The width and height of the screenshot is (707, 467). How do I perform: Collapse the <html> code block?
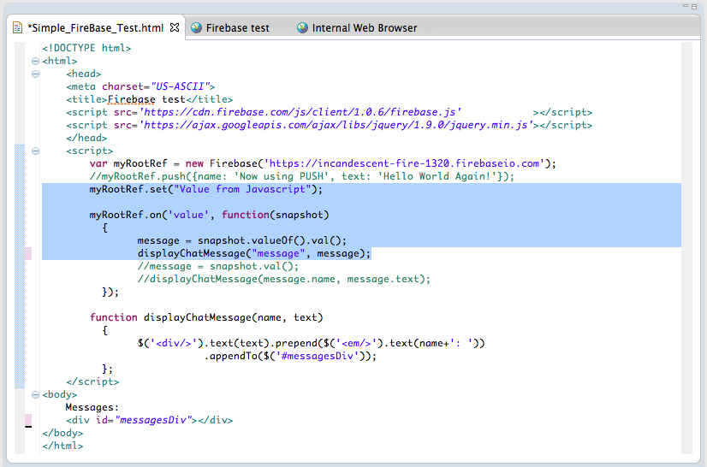(35, 61)
